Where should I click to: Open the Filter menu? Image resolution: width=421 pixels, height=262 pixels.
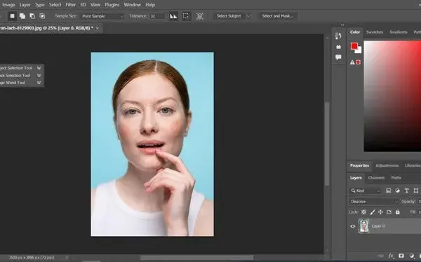tap(71, 5)
